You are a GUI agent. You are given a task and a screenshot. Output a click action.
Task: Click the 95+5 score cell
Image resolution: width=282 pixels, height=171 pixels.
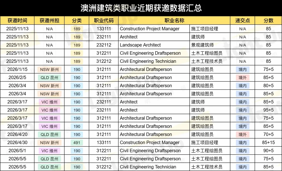pos(268,110)
